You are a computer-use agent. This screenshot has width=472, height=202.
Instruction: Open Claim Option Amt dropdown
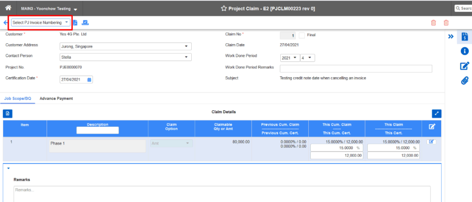click(171, 144)
